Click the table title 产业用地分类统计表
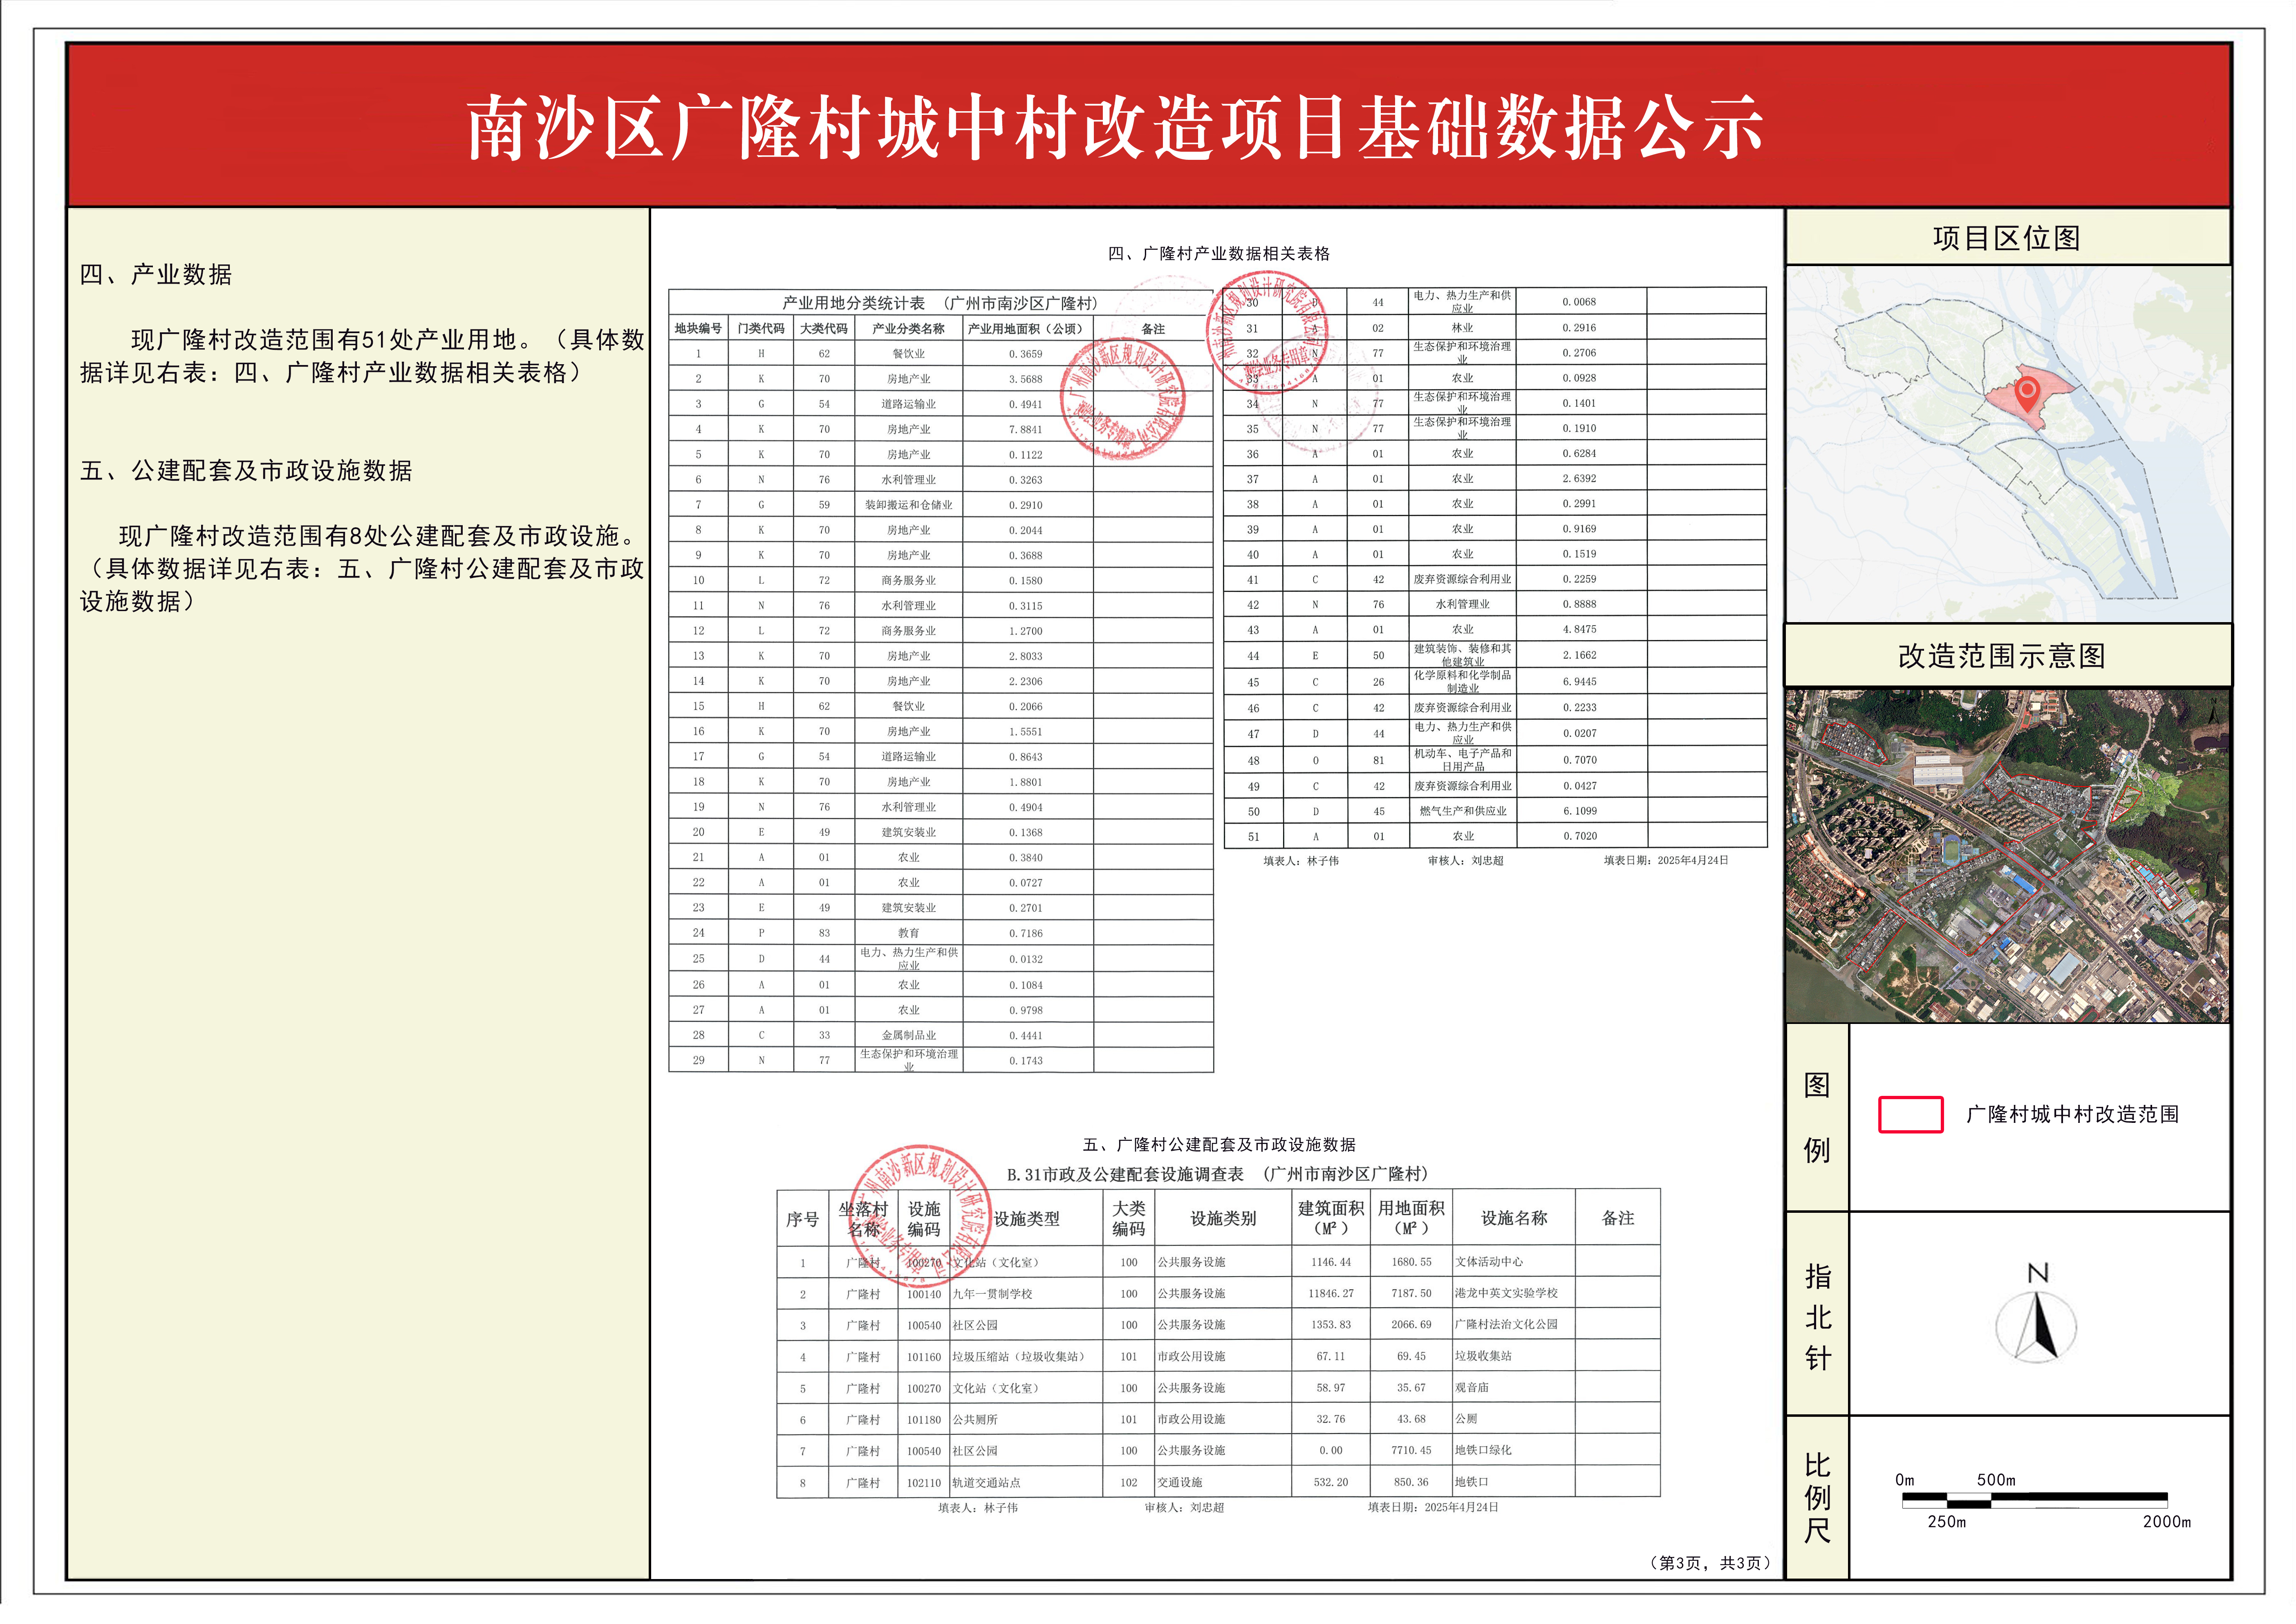The height and width of the screenshot is (1624, 2296). (854, 303)
